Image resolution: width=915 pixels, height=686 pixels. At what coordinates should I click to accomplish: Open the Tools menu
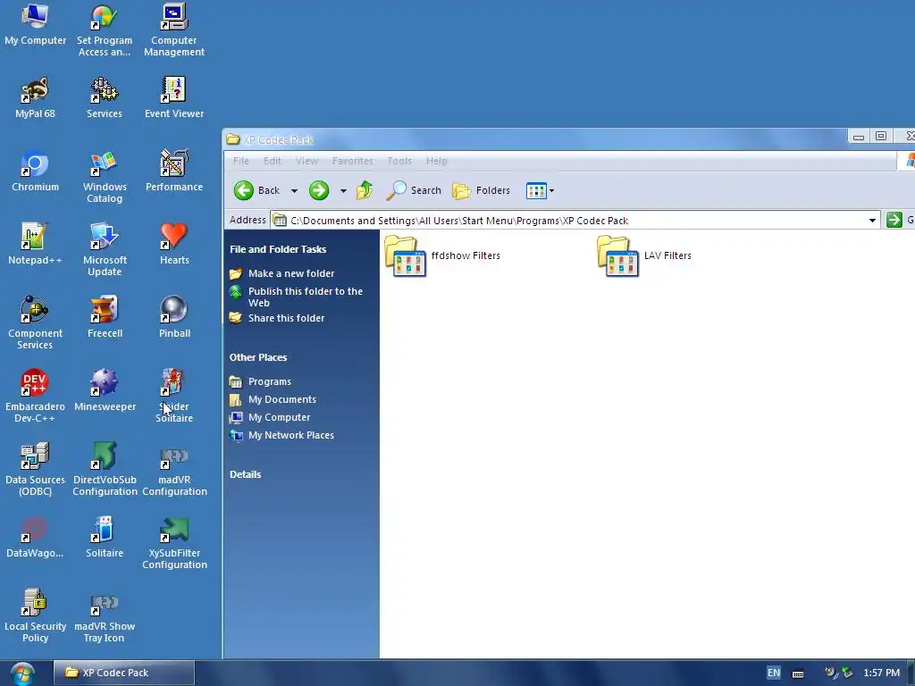pos(399,161)
